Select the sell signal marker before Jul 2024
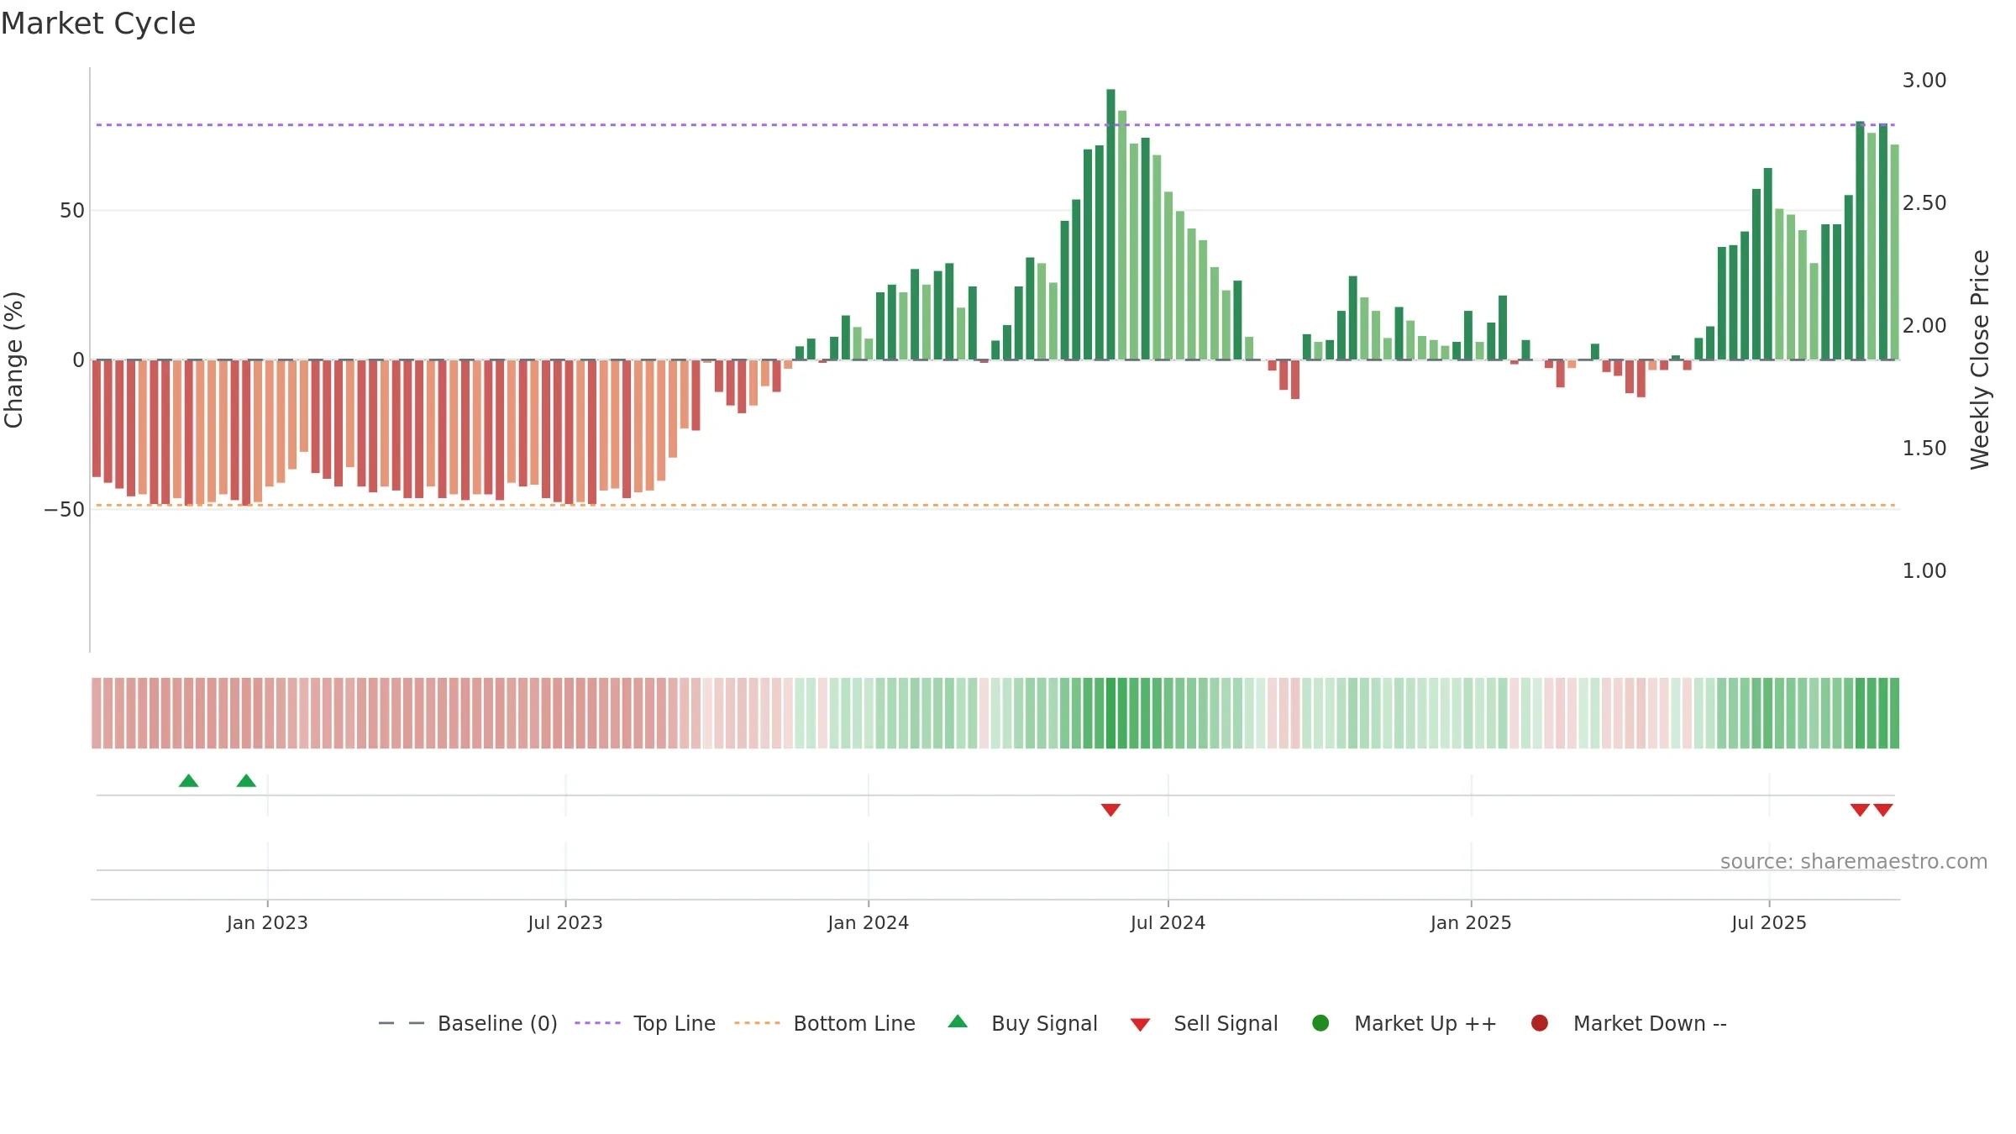Viewport: 2016px width, 1134px height. click(1110, 810)
